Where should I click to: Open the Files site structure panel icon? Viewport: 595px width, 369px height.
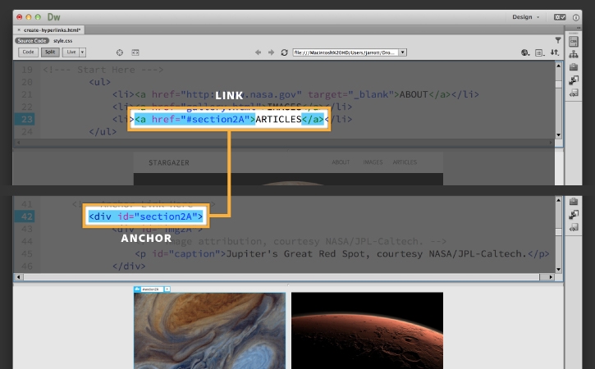pos(574,55)
